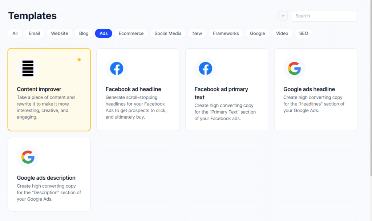Click the Content improver stacked-lines icon
The height and width of the screenshot is (221, 372).
point(28,69)
